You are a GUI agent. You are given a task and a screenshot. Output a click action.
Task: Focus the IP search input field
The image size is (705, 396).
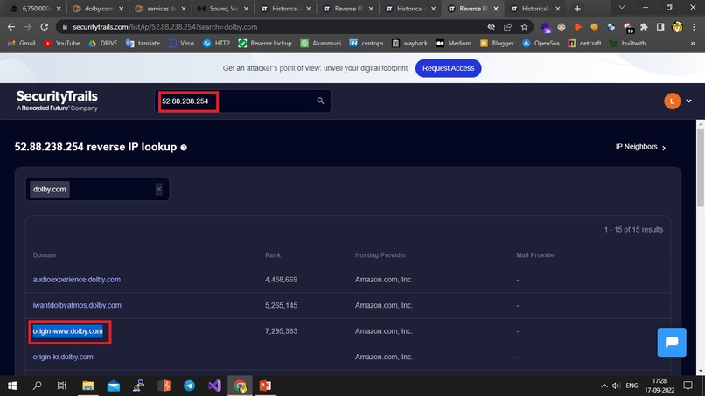pos(243,101)
